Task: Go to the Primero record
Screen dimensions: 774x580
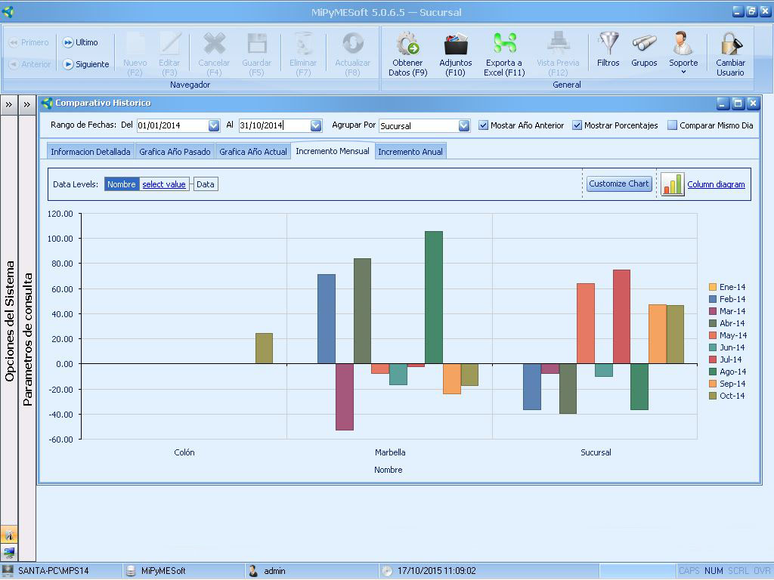Action: point(29,42)
